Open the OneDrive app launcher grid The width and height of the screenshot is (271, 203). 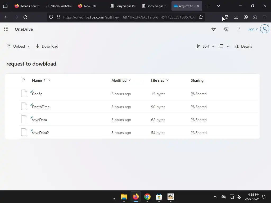[x=6, y=29]
